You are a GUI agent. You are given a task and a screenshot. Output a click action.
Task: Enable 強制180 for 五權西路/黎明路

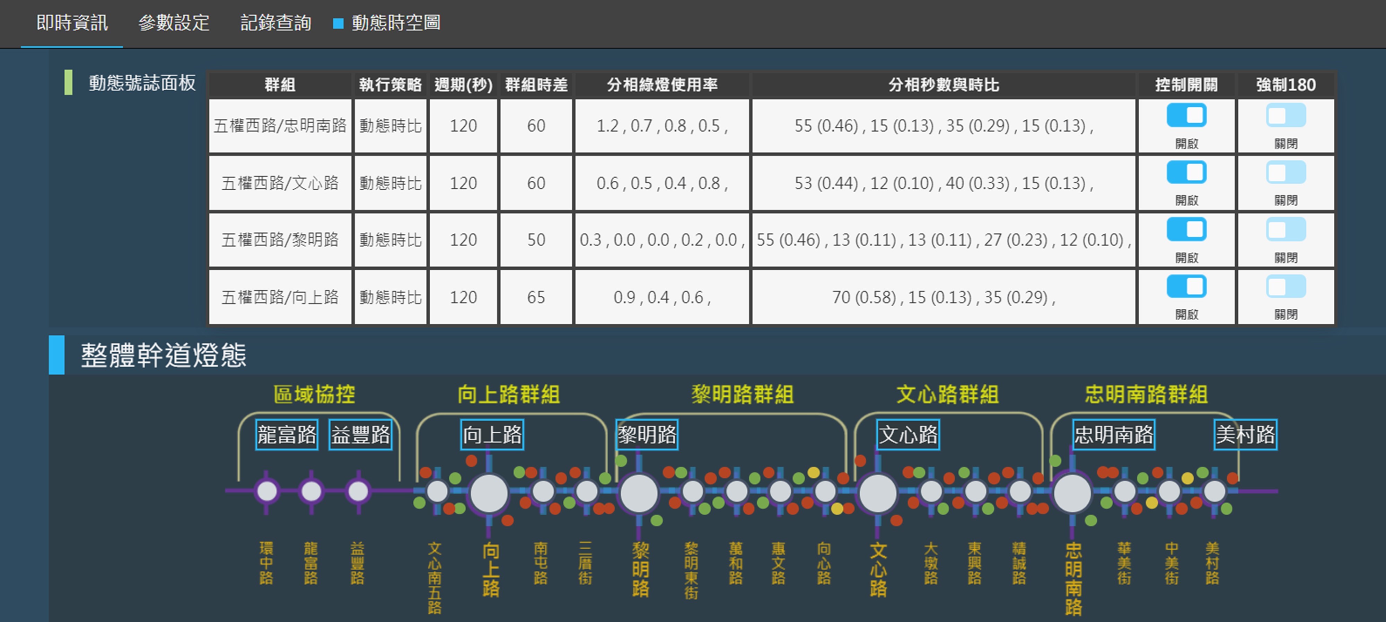(1286, 229)
